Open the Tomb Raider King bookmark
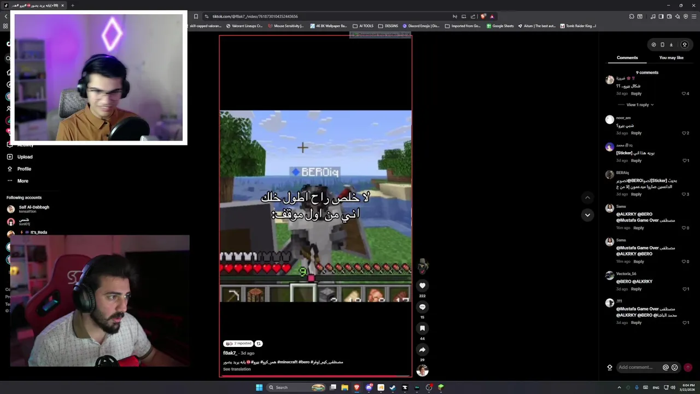Viewport: 700px width, 394px height. tap(577, 26)
